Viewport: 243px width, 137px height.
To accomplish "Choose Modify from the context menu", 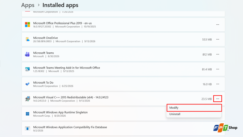I will [x=194, y=108].
